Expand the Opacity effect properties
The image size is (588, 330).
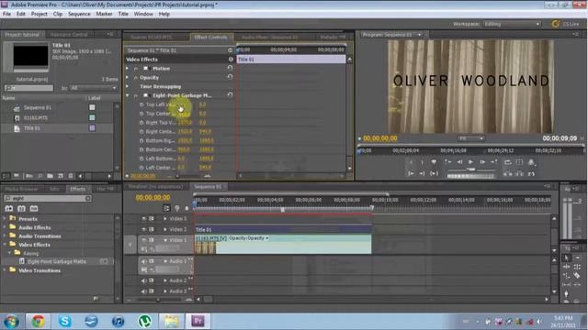[128, 77]
